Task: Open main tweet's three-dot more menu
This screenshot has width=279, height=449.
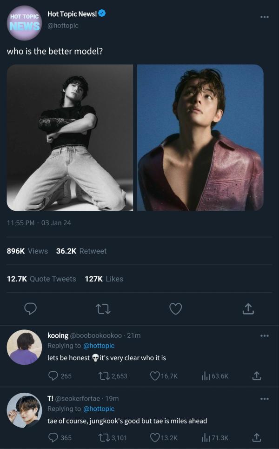Action: point(265,17)
